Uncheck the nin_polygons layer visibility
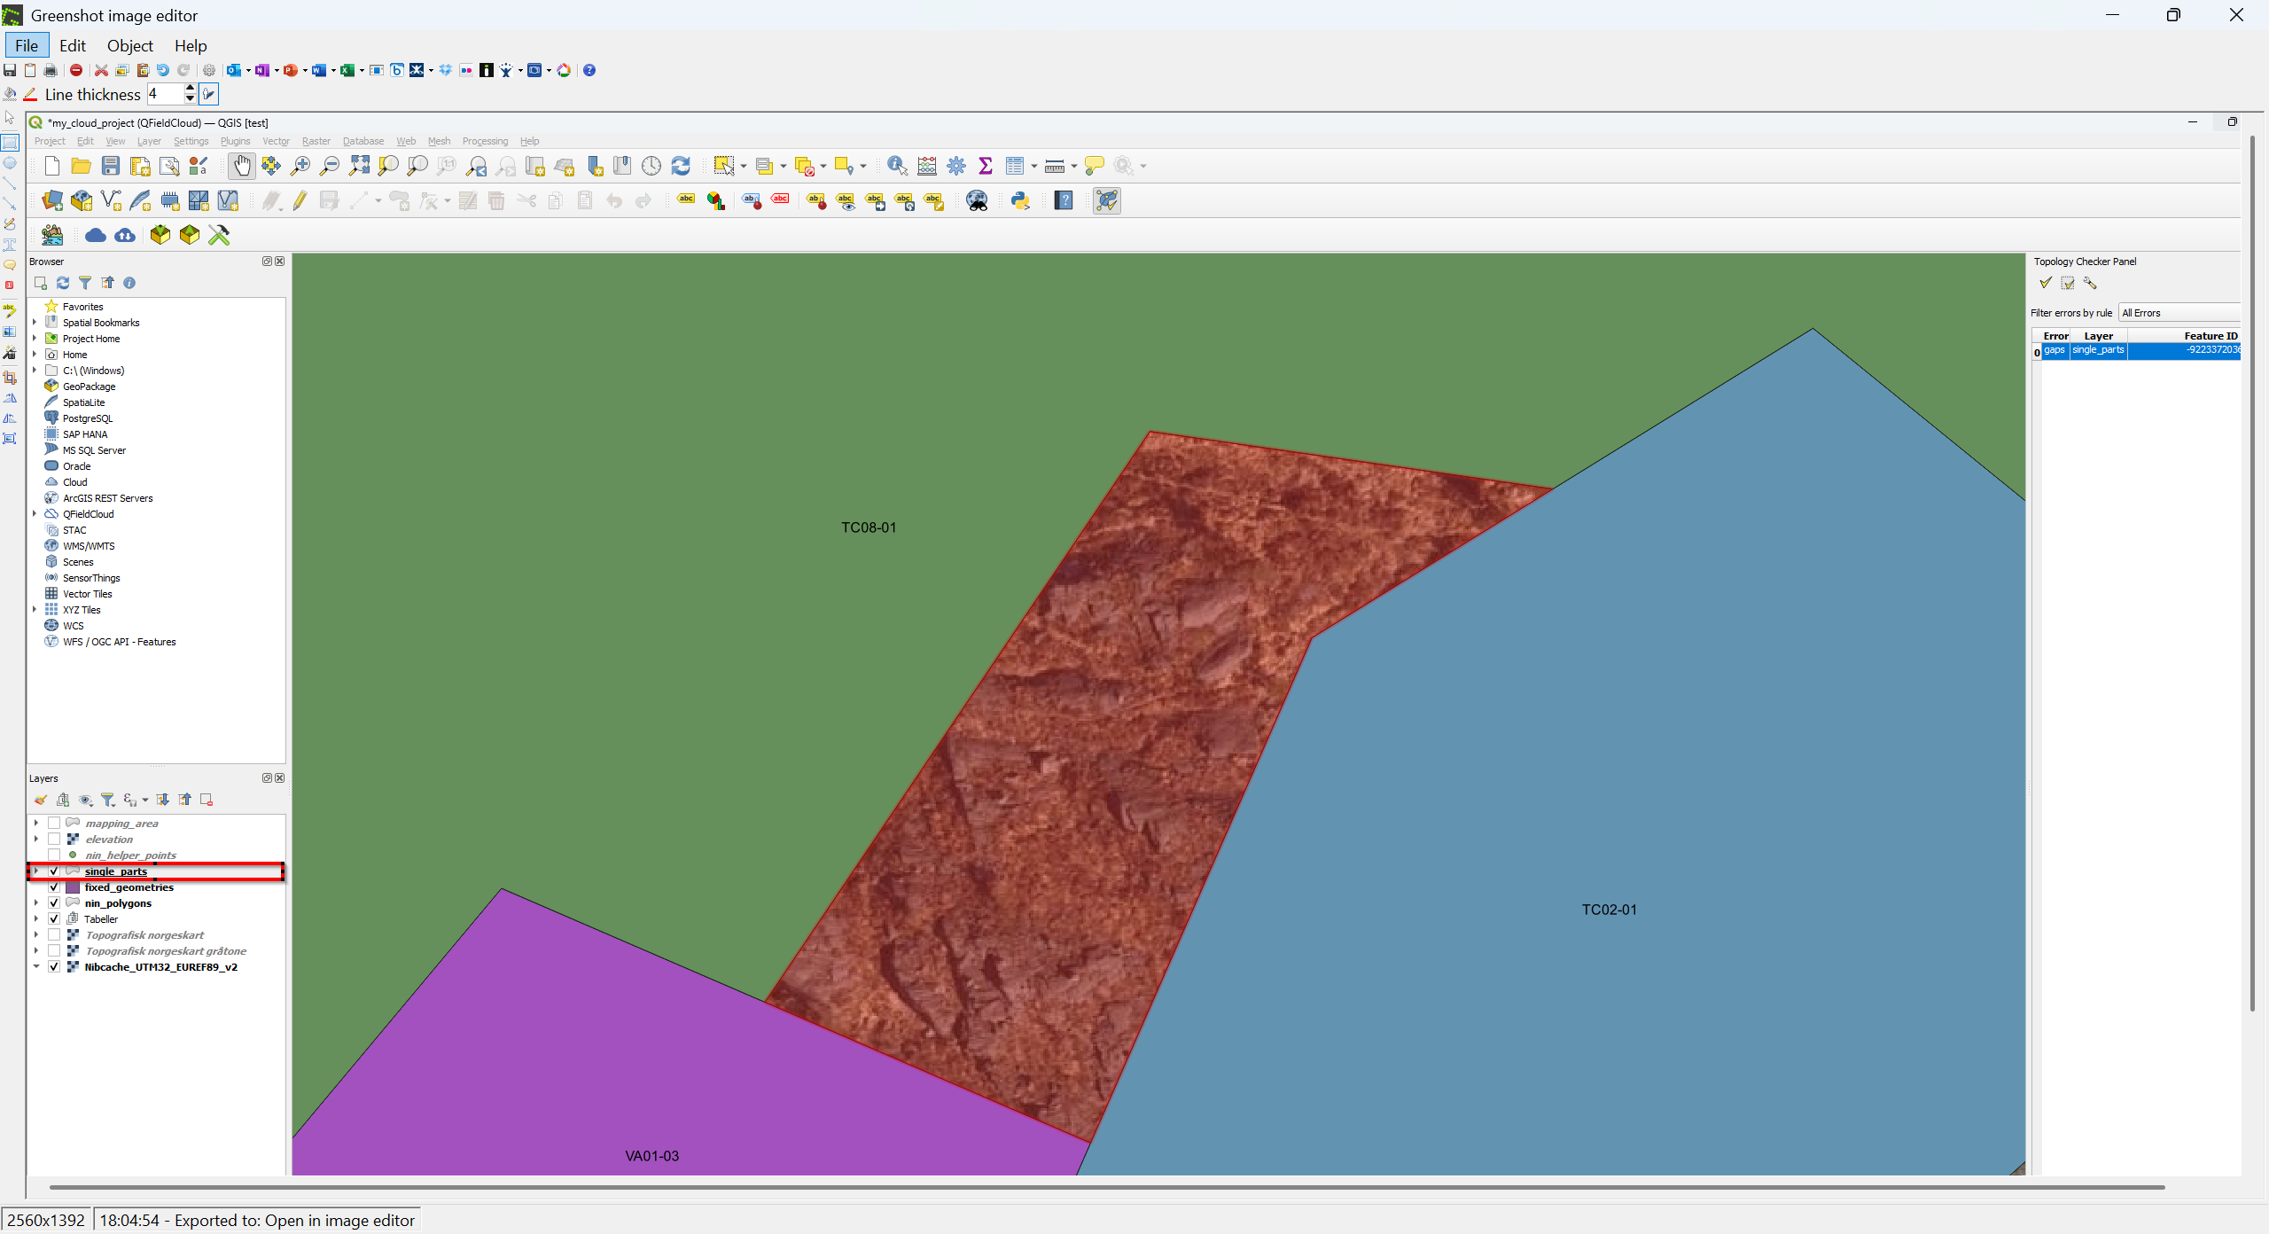Screen dimensions: 2269x1234 54,903
